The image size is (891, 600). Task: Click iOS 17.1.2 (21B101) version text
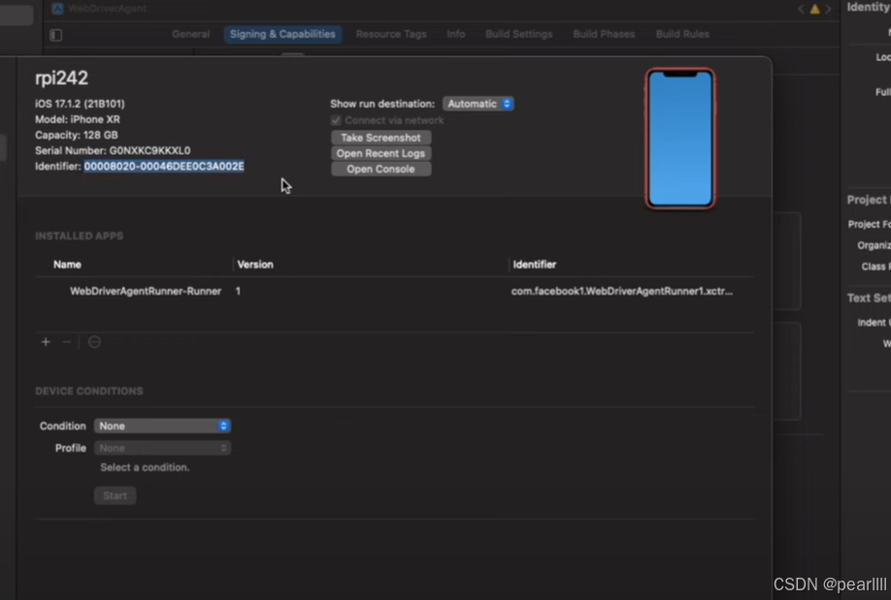click(x=80, y=104)
